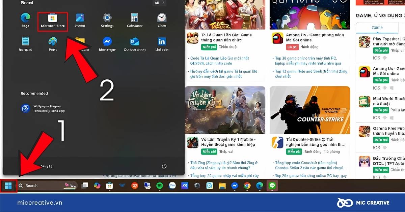
Task: Open Code Ta Là Quan Lão Gia mới nhất link
Action: [219, 61]
